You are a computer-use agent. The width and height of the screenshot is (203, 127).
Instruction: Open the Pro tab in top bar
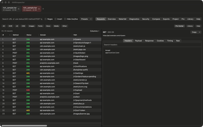click(x=183, y=19)
